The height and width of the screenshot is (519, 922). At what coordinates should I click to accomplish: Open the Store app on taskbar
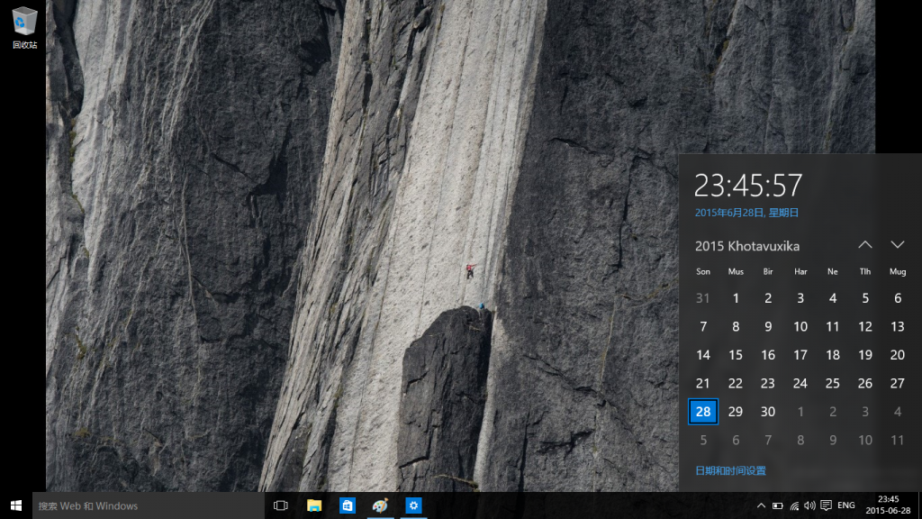point(347,505)
